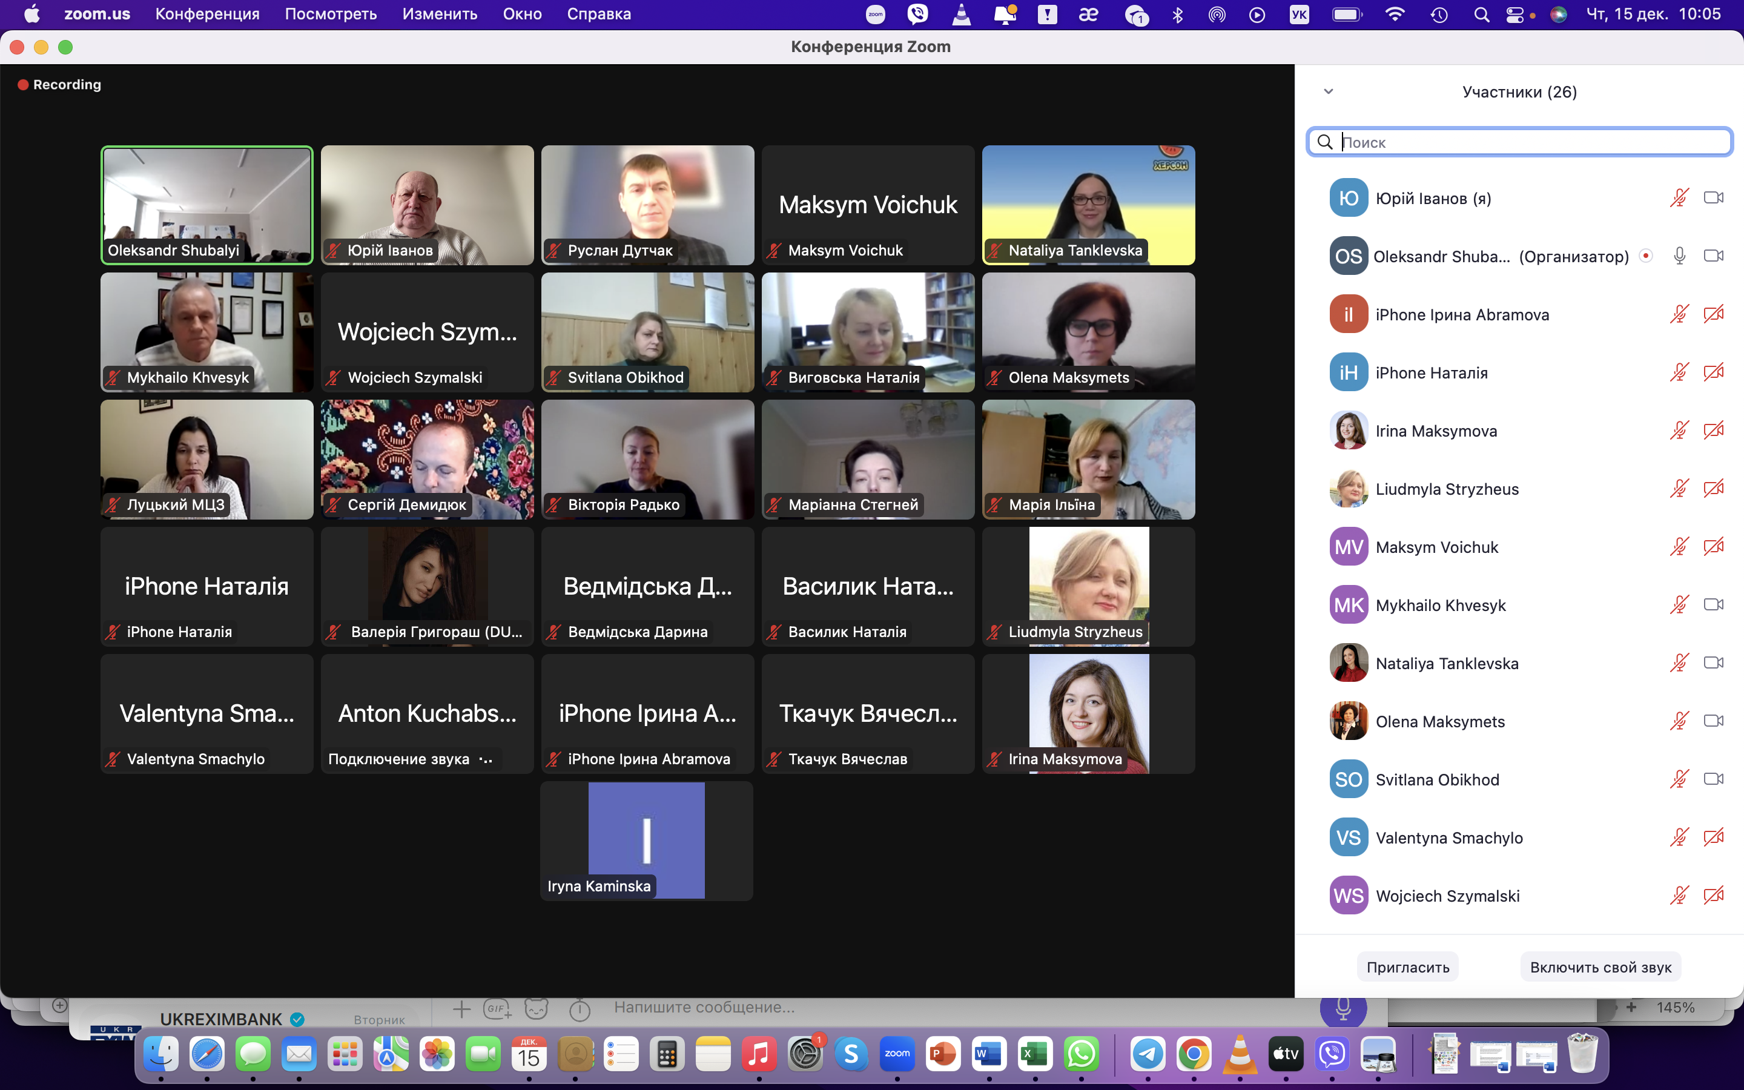Collapse the participants panel chevron

click(x=1328, y=91)
